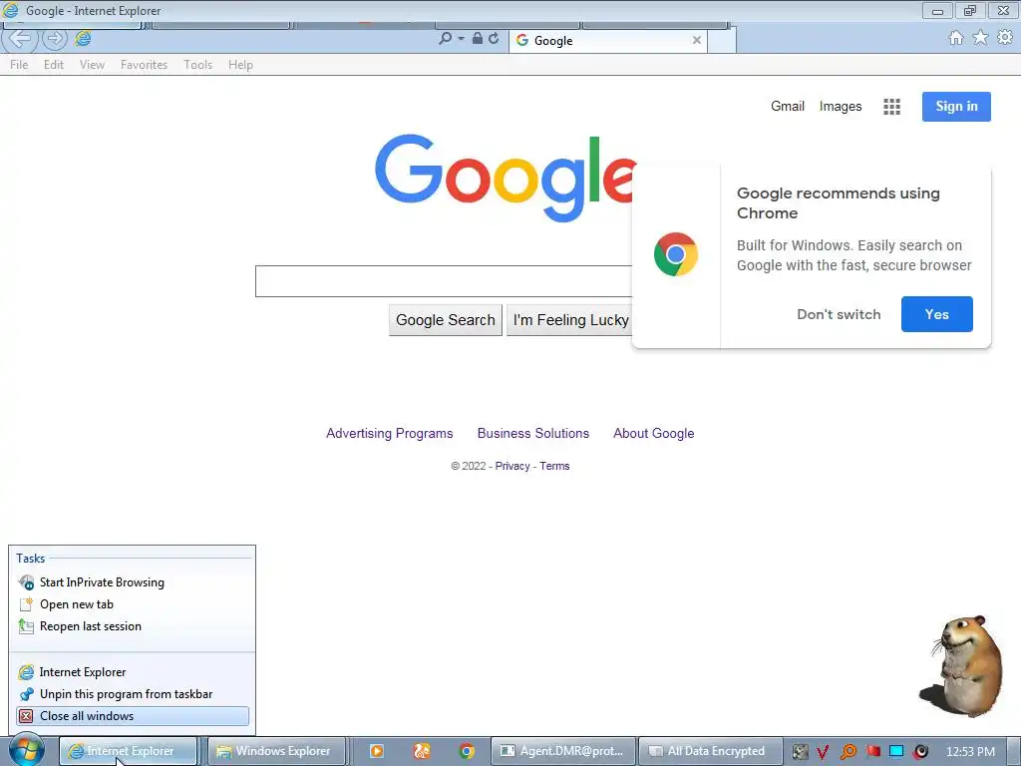Screen dimensions: 1021x766
Task: Select Reopen last session
Action: [133, 626]
